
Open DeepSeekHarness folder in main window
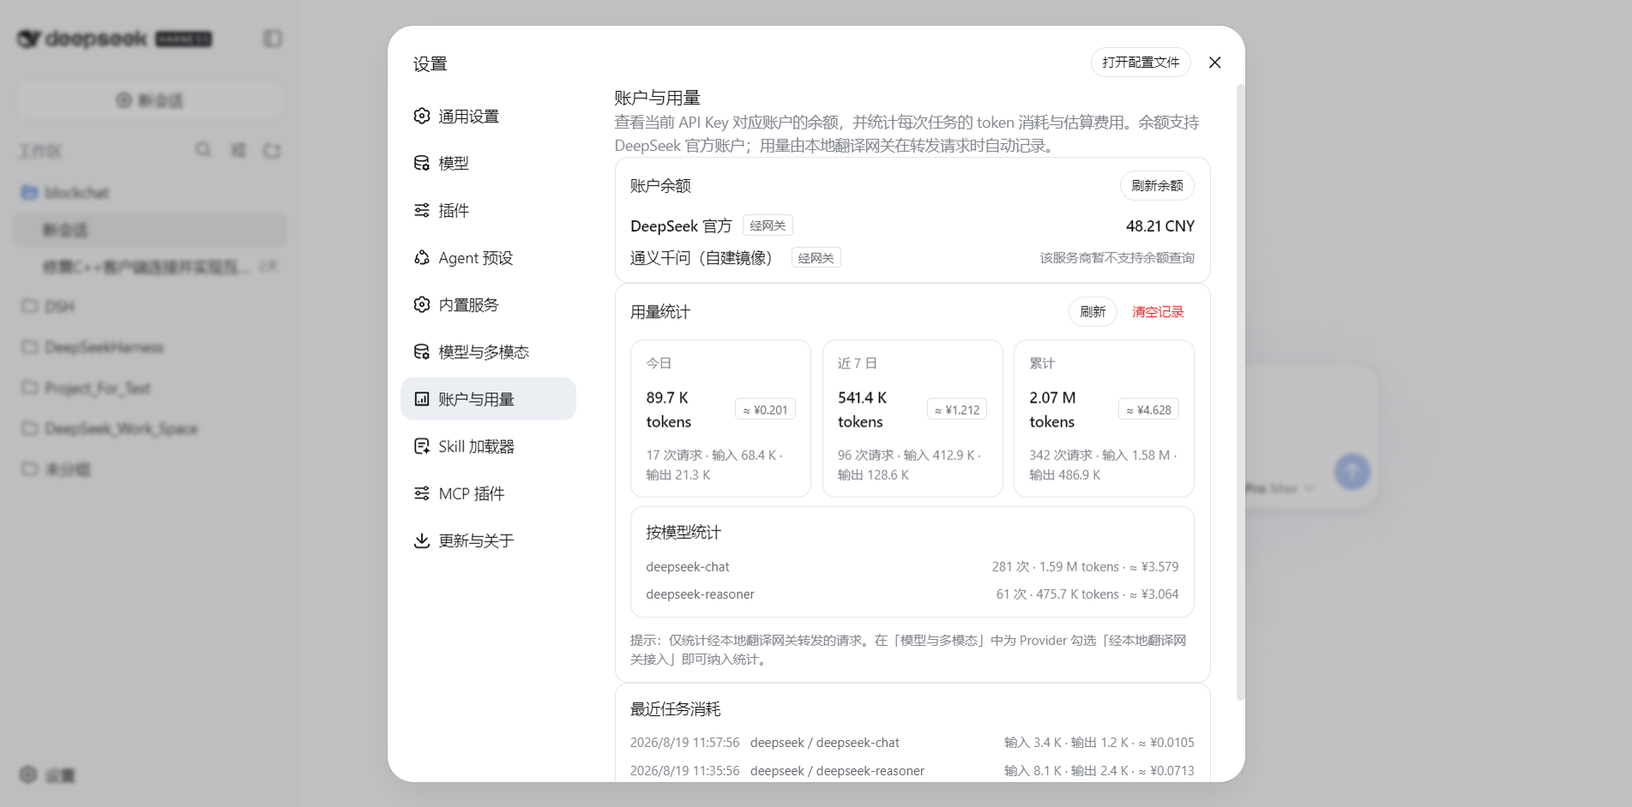point(151,347)
